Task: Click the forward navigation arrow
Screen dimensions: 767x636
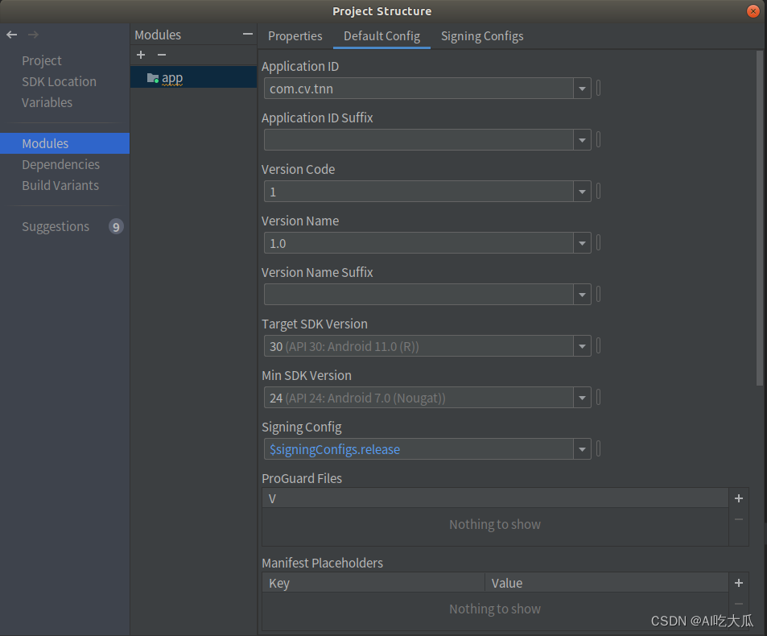Action: 33,35
